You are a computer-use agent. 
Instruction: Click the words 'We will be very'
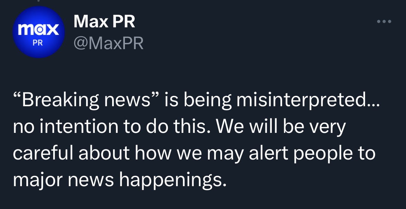(x=281, y=128)
